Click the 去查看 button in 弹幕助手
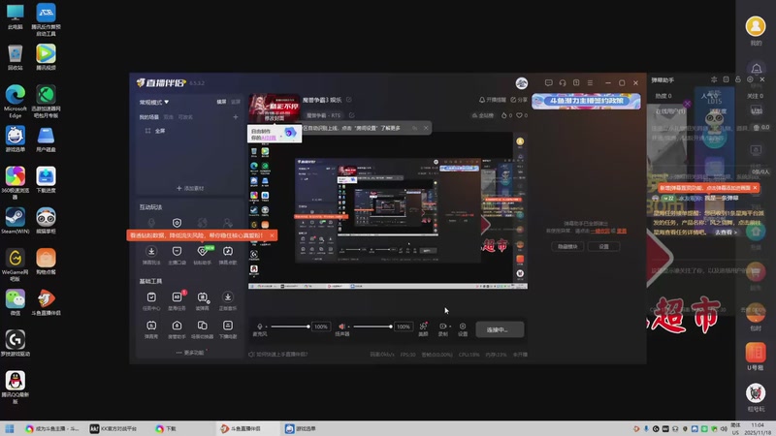Image resolution: width=776 pixels, height=436 pixels. tap(726, 232)
